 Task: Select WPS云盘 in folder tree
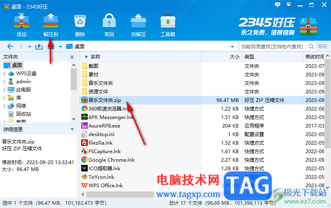click(x=22, y=74)
